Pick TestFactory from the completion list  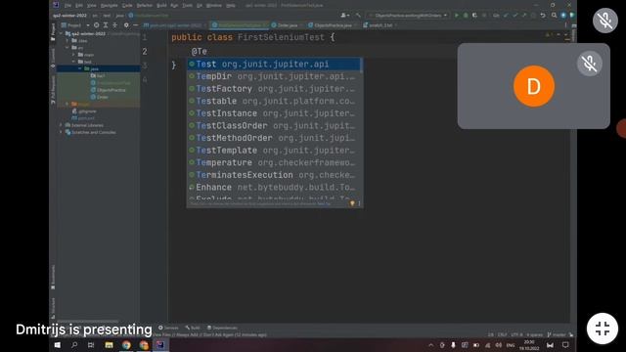(x=274, y=89)
